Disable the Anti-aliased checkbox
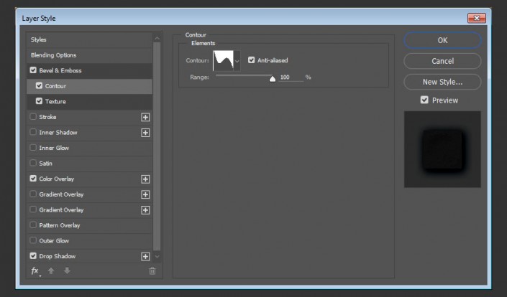 [x=251, y=60]
